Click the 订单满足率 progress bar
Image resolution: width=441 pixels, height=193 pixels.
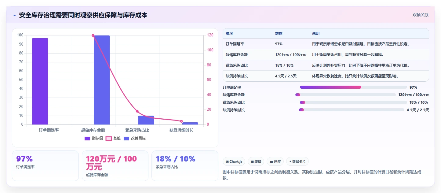pos(353,87)
